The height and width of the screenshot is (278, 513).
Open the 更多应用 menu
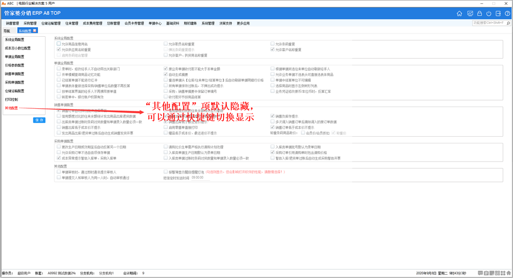point(243,23)
